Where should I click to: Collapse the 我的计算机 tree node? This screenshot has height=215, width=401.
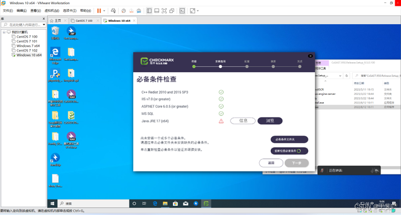point(4,32)
